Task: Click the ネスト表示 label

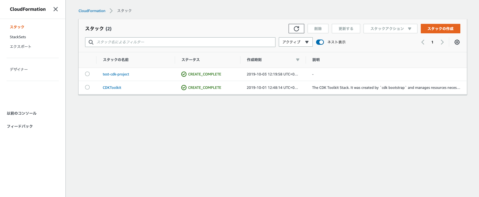Action: [336, 42]
